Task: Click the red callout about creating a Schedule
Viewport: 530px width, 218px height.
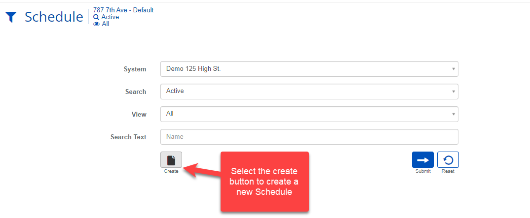Action: point(264,182)
